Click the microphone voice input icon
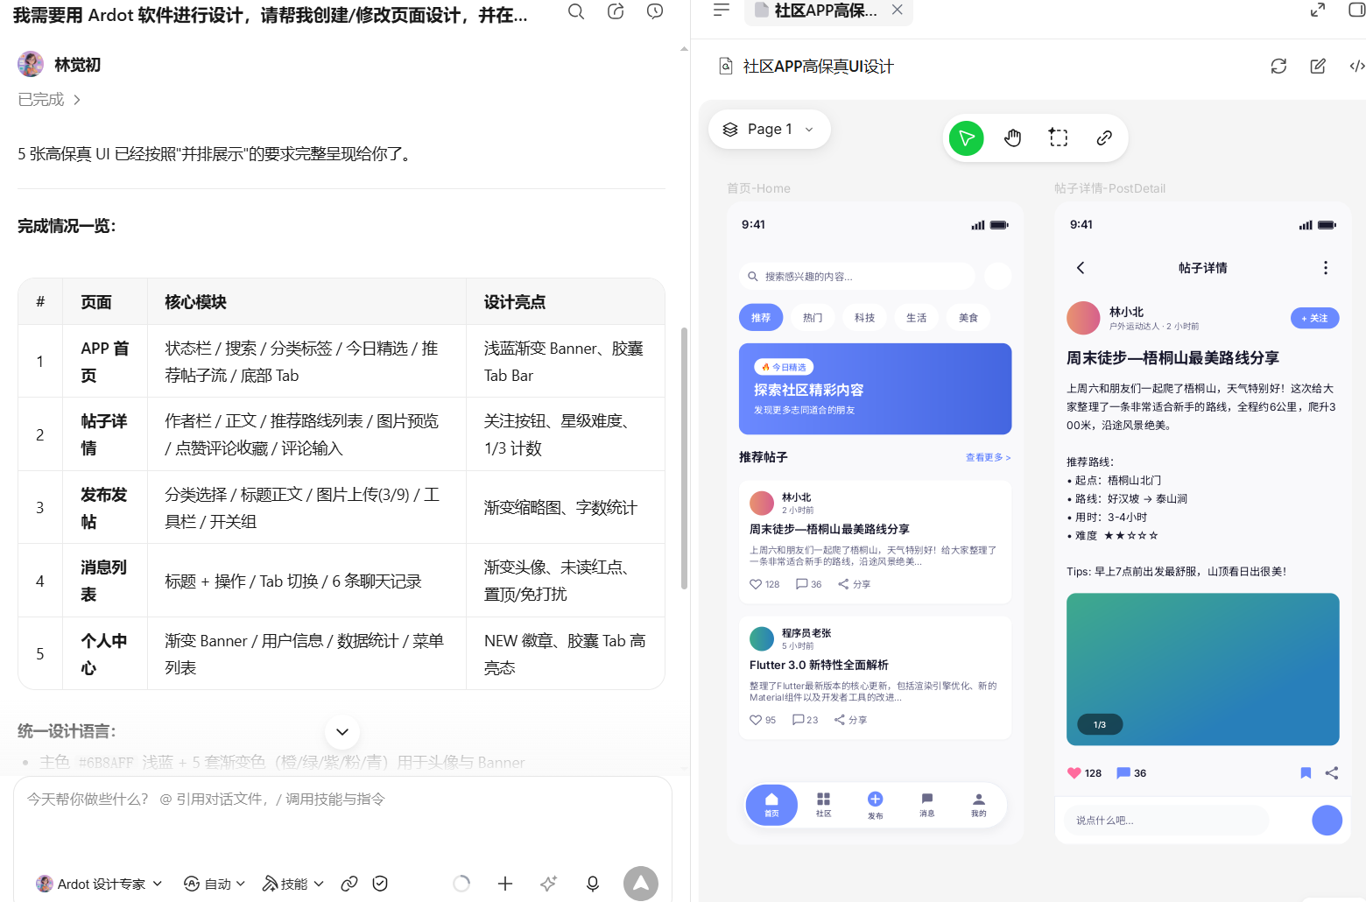This screenshot has height=902, width=1366. (x=593, y=884)
